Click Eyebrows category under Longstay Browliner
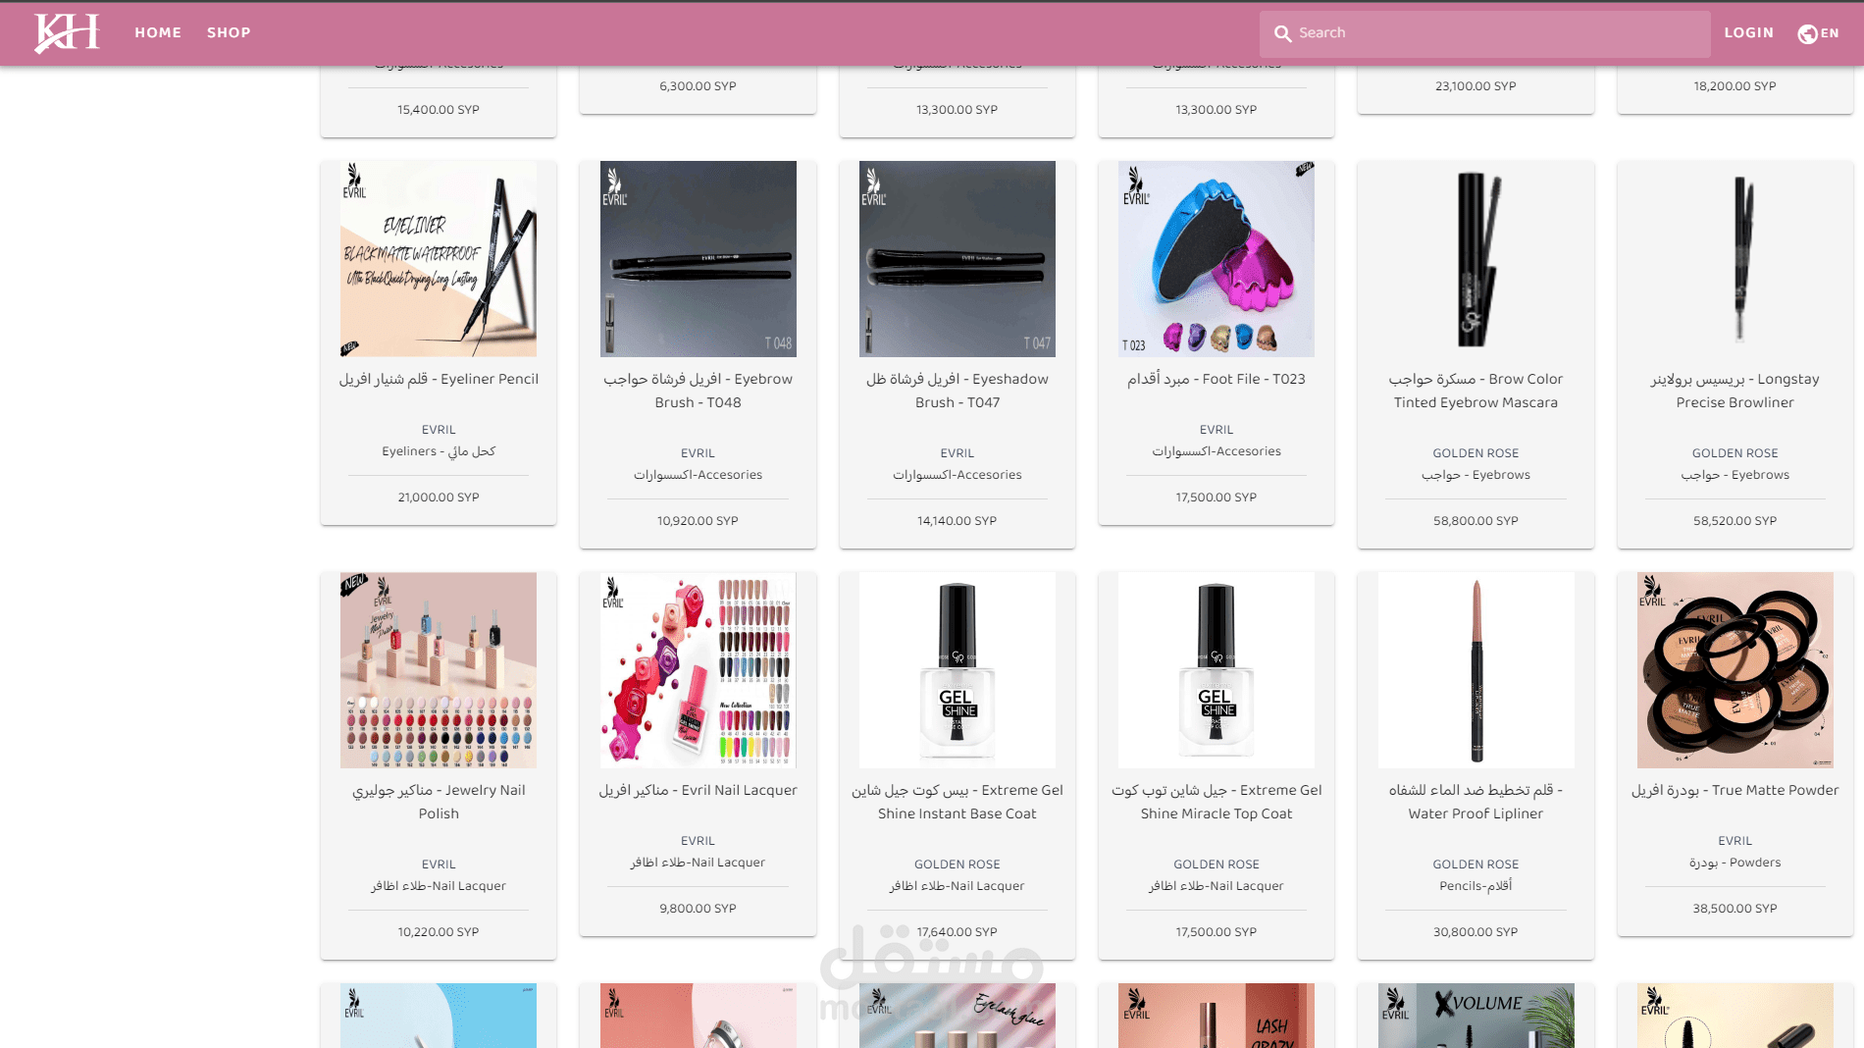Screen dimensions: 1864x1048 1735,475
